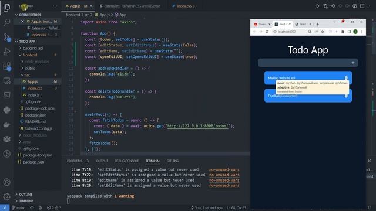Open tailwind.config.js in file tree
The height and width of the screenshot is (211, 376).
[38, 128]
